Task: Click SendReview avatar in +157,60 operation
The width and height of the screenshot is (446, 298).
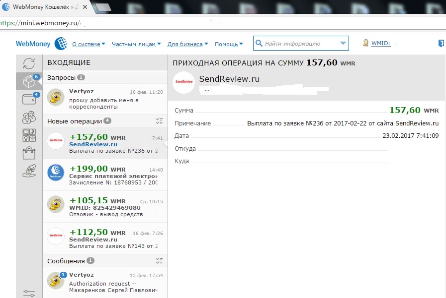Action: (x=56, y=140)
